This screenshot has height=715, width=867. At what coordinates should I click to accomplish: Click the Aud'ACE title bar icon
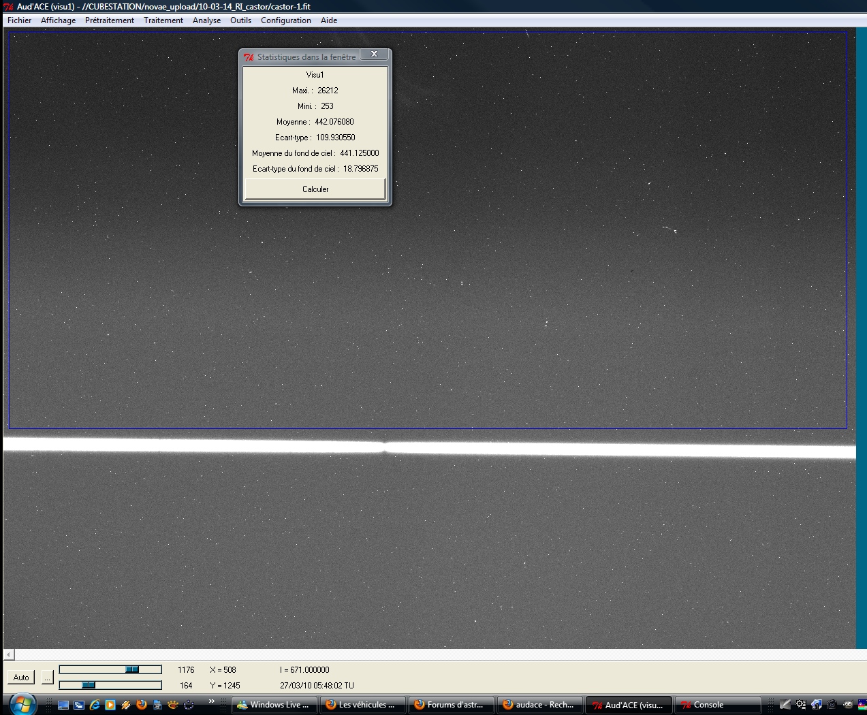click(x=8, y=6)
